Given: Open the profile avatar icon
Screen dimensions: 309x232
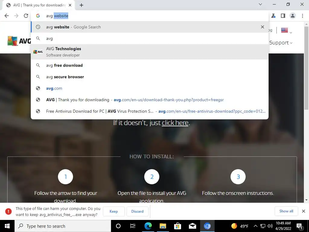Looking at the screenshot, I should coord(293,16).
